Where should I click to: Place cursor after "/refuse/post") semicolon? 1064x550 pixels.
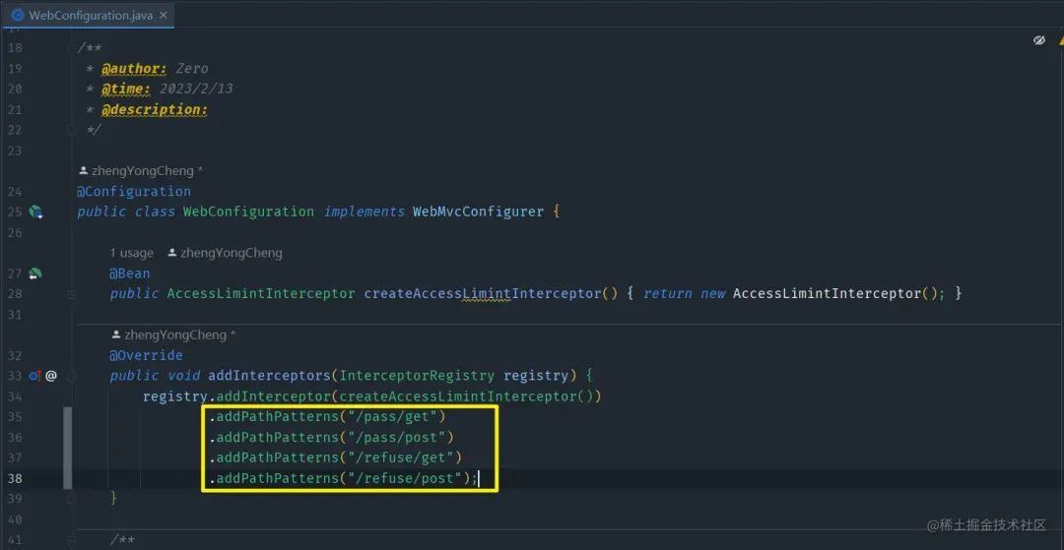(479, 479)
